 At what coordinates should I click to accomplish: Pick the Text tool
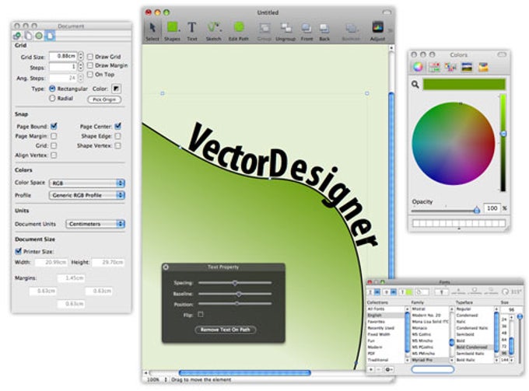[192, 31]
